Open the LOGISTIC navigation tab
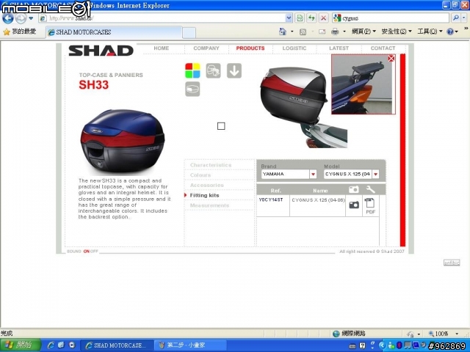The width and height of the screenshot is (470, 352). (294, 48)
